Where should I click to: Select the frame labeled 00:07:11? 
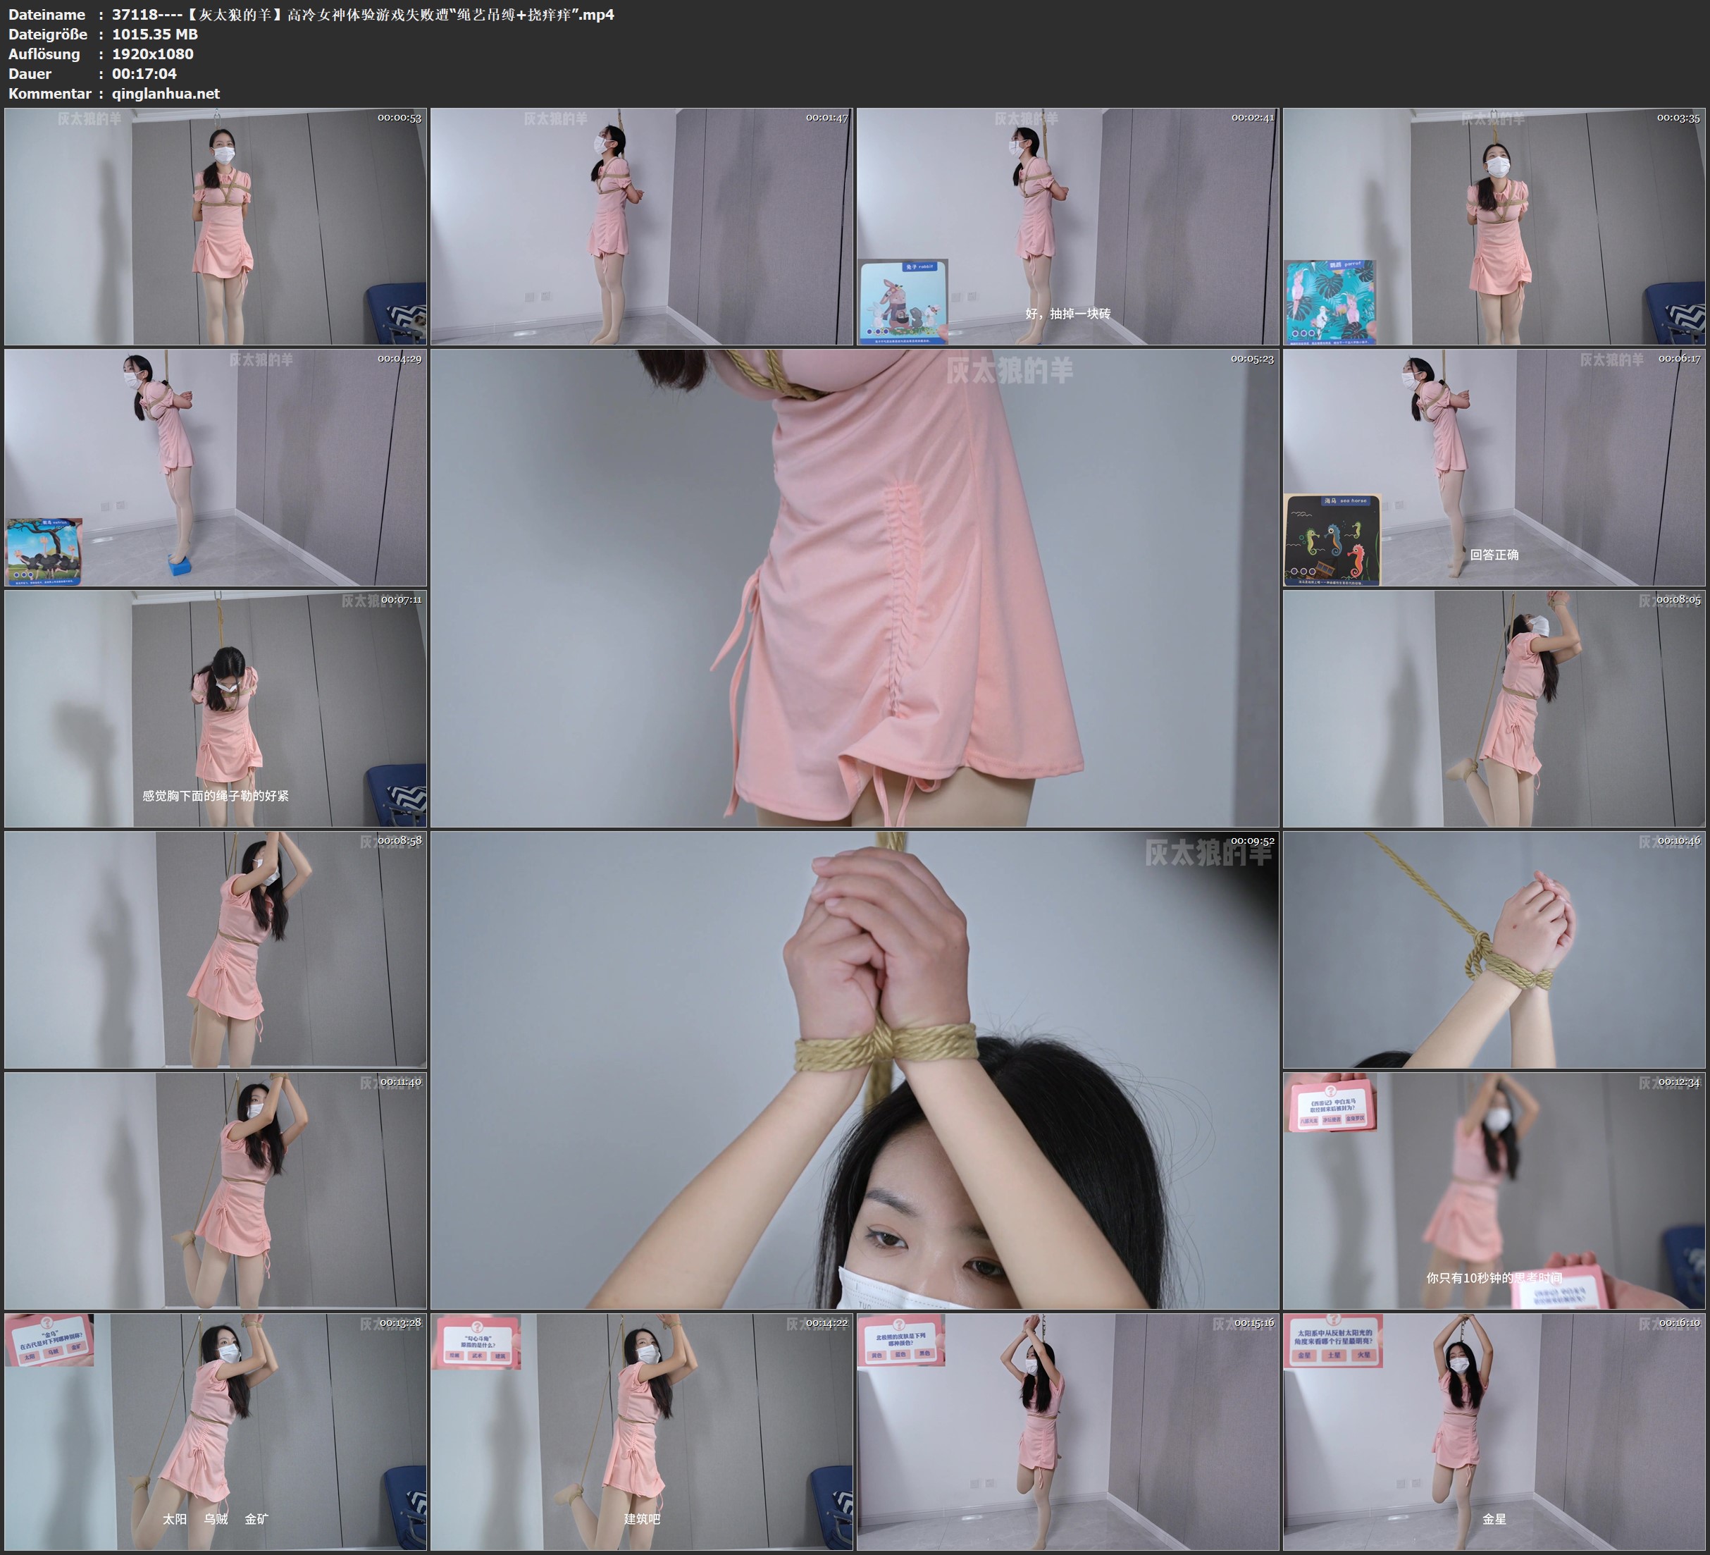(x=216, y=708)
